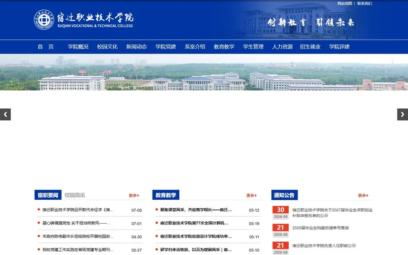Open notice 2027届毕业生求职创业补贴申报名单的公示
The height and width of the screenshot is (255, 408).
[x=332, y=213]
